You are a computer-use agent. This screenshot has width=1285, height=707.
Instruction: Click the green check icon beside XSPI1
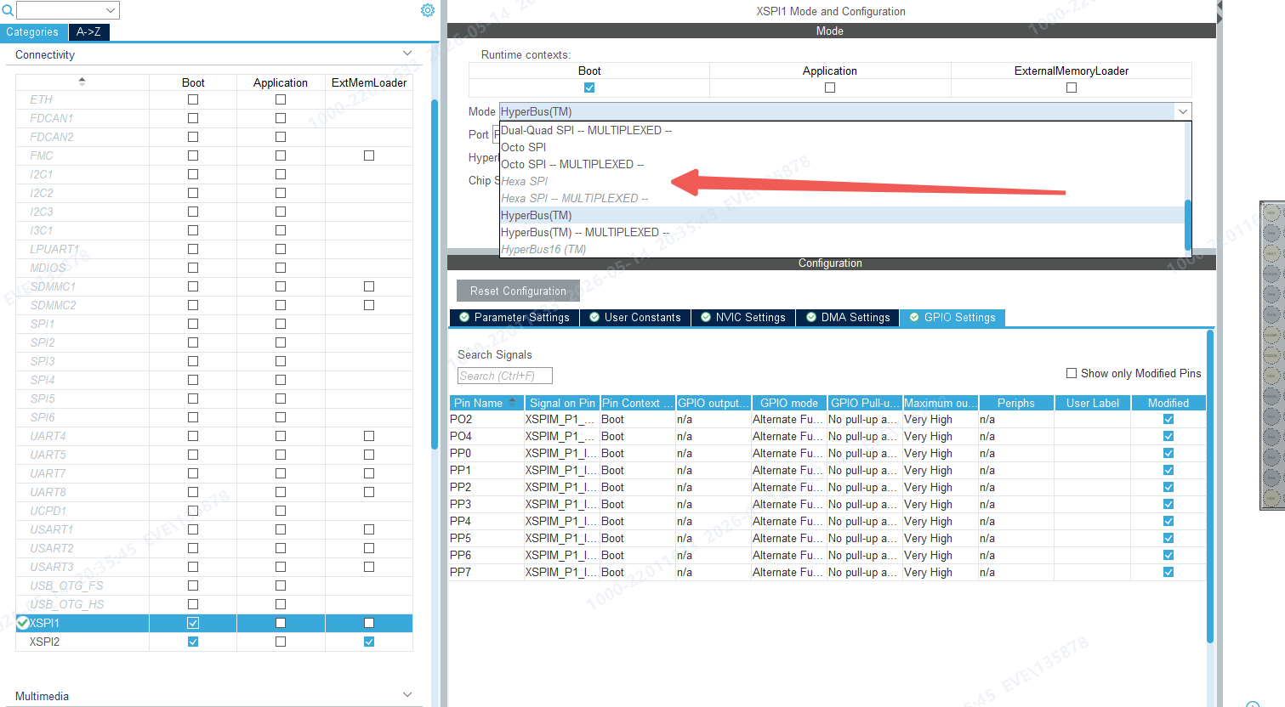pyautogui.click(x=23, y=623)
